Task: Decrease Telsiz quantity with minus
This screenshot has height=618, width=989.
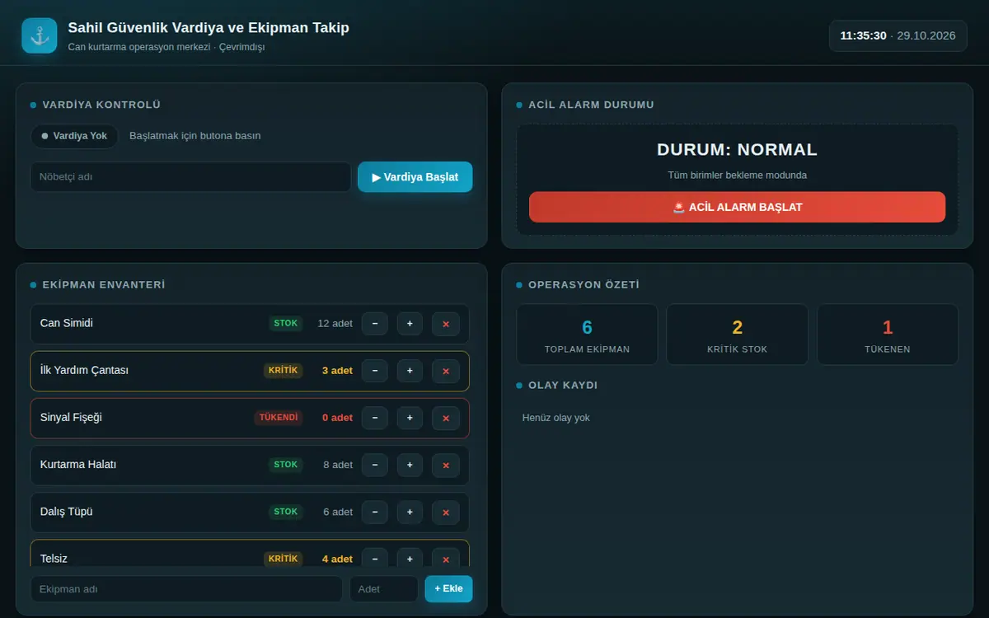Action: (375, 558)
